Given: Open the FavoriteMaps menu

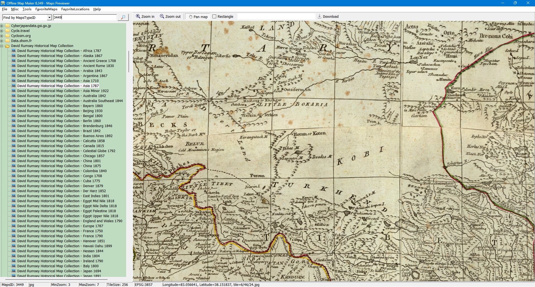Looking at the screenshot, I should click(x=46, y=9).
